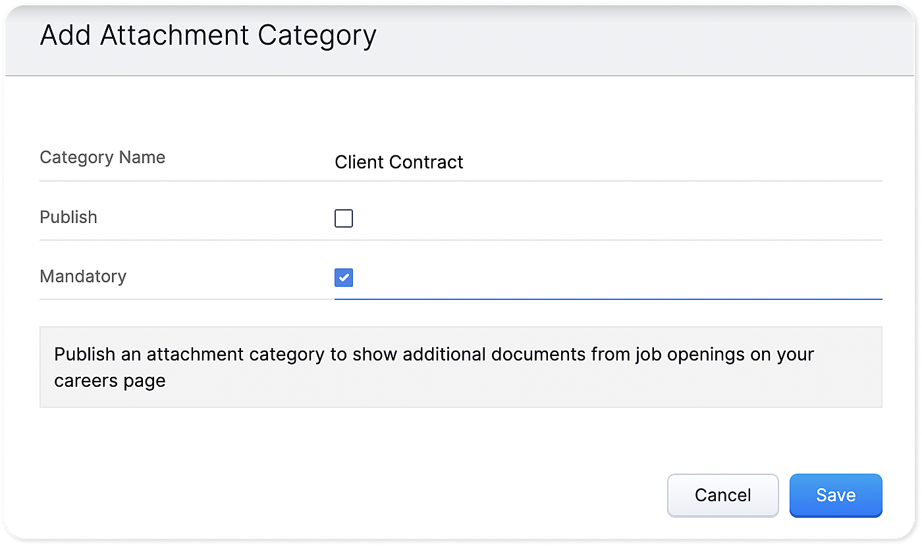This screenshot has width=922, height=546.
Task: Click the Publish label
Action: click(68, 217)
